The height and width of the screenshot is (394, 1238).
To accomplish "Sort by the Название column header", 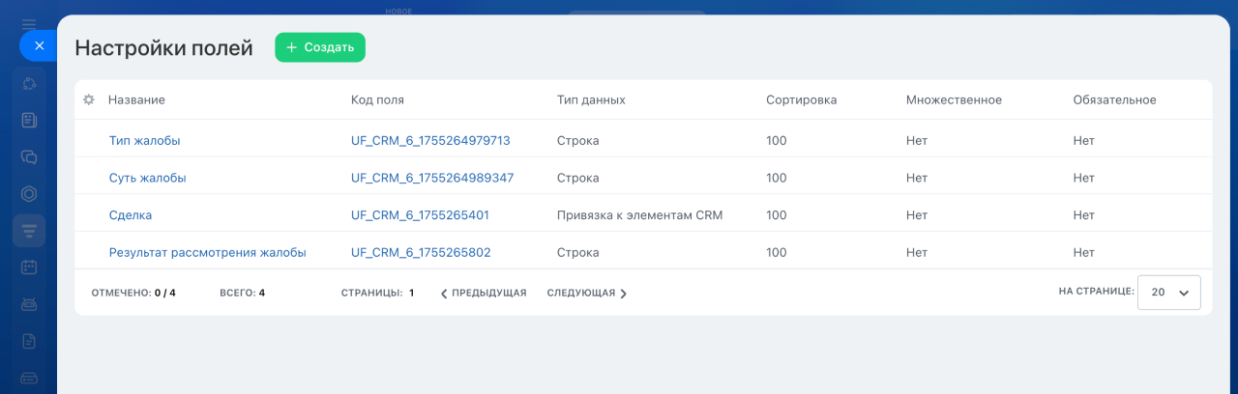I will coord(136,99).
